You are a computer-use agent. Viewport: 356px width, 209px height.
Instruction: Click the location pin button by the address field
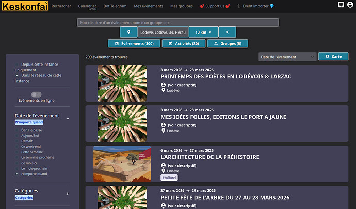click(x=129, y=32)
